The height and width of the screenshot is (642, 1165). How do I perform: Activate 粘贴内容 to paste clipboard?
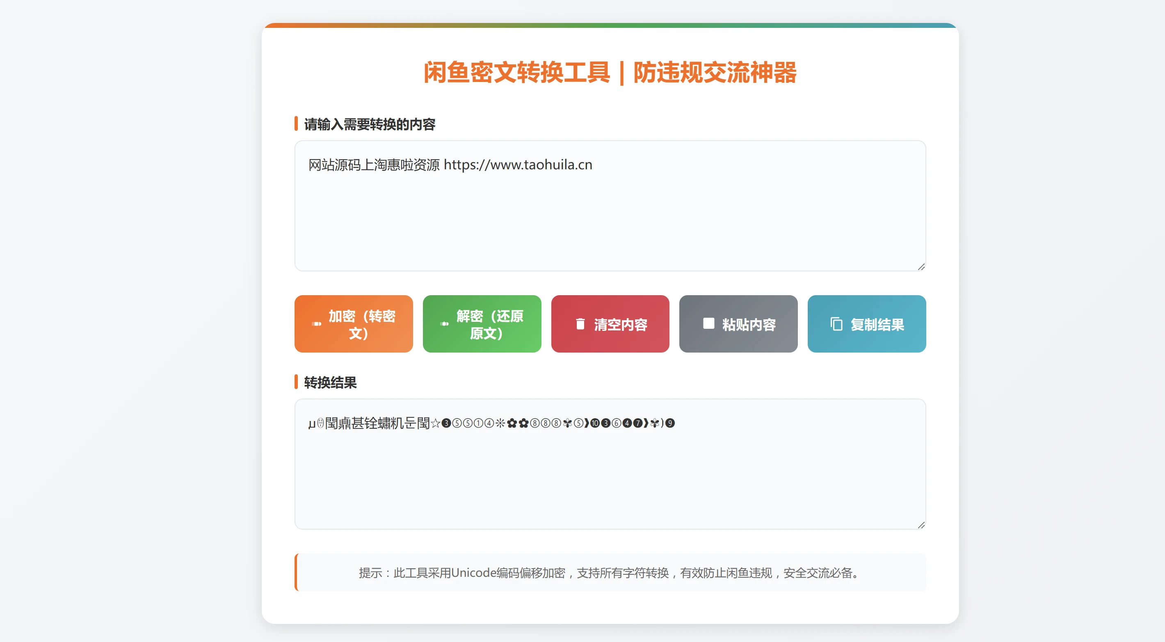point(738,324)
